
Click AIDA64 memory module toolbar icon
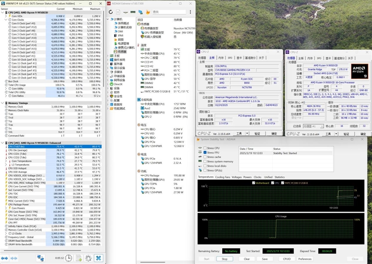pos(133,12)
